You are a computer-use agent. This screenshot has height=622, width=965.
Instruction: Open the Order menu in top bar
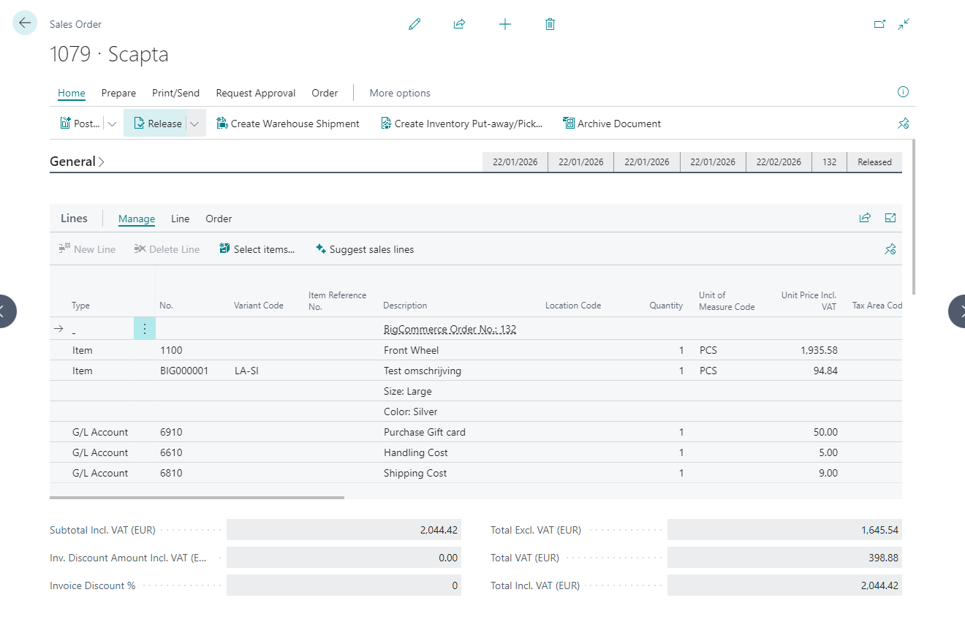pos(325,93)
